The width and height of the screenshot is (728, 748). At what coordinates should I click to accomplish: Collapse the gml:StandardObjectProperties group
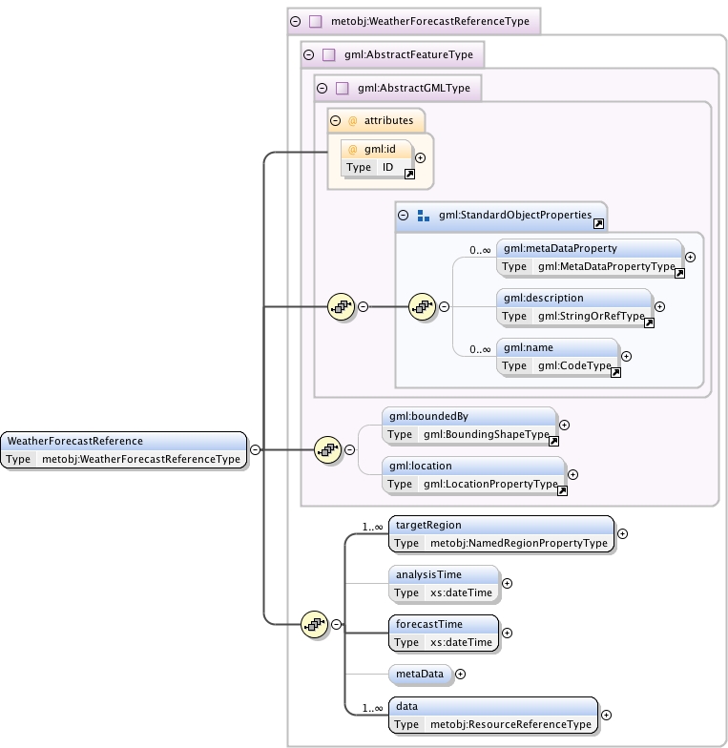coord(403,216)
